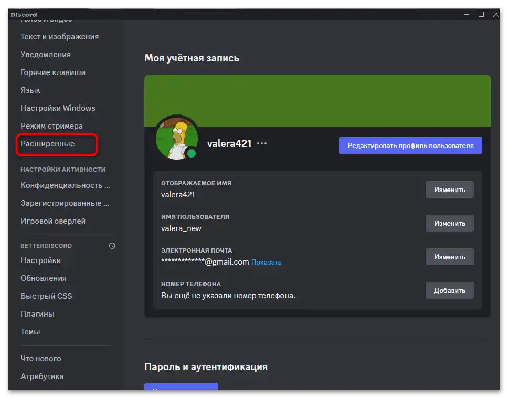Screen dimensions: 508x398
Task: Click the Пароль и аутентификация heading
Action: coord(206,366)
